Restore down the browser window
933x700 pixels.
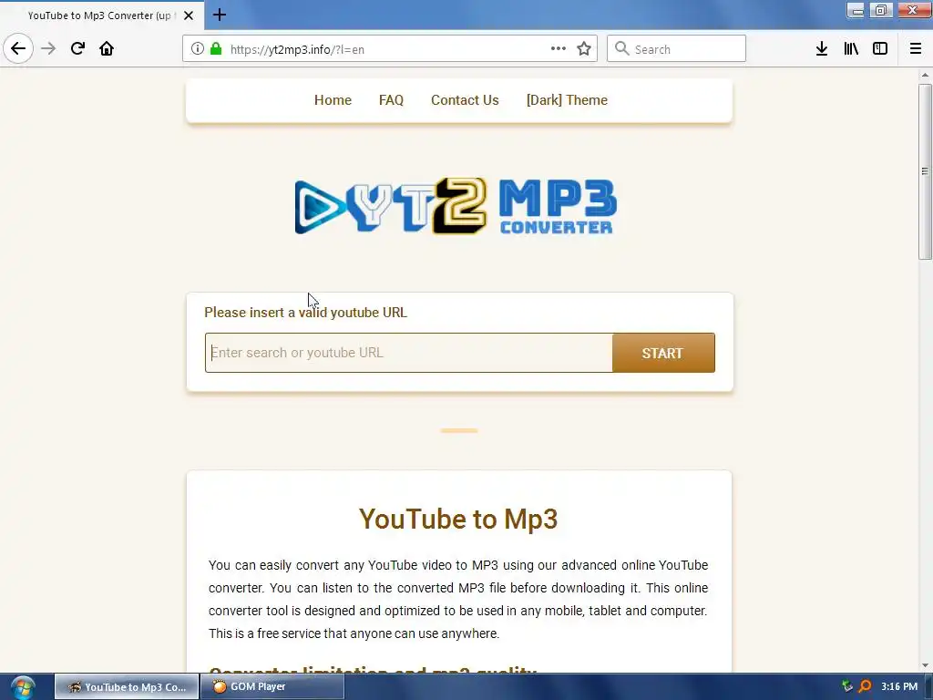pos(881,10)
